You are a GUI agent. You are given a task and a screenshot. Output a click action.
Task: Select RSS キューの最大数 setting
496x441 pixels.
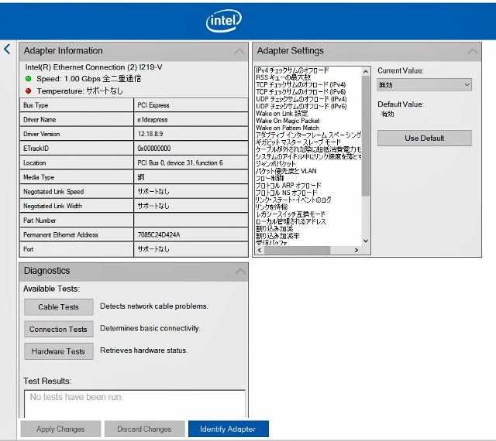[x=284, y=77]
